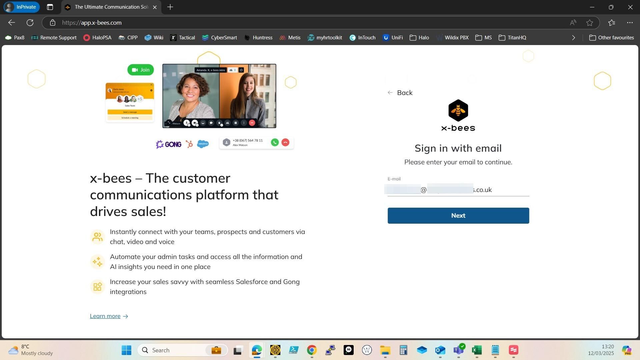This screenshot has width=640, height=360.
Task: Click the x-bees bee logo
Action: click(x=458, y=110)
